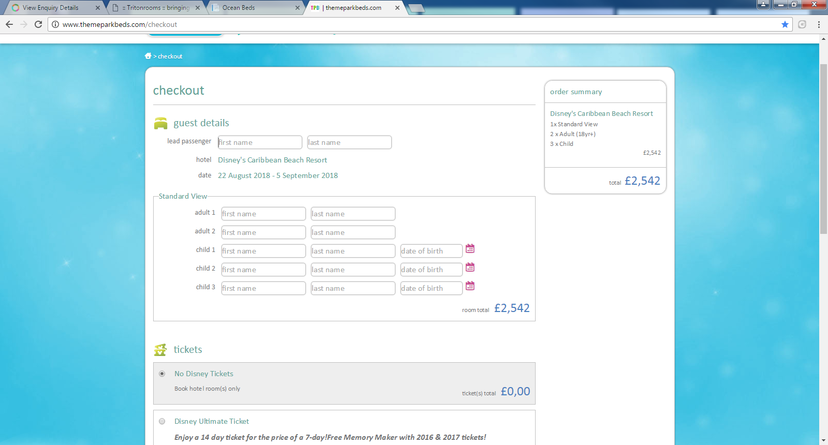This screenshot has height=445, width=828.
Task: Click the ticket(s) total £0,00 amount
Action: point(515,392)
